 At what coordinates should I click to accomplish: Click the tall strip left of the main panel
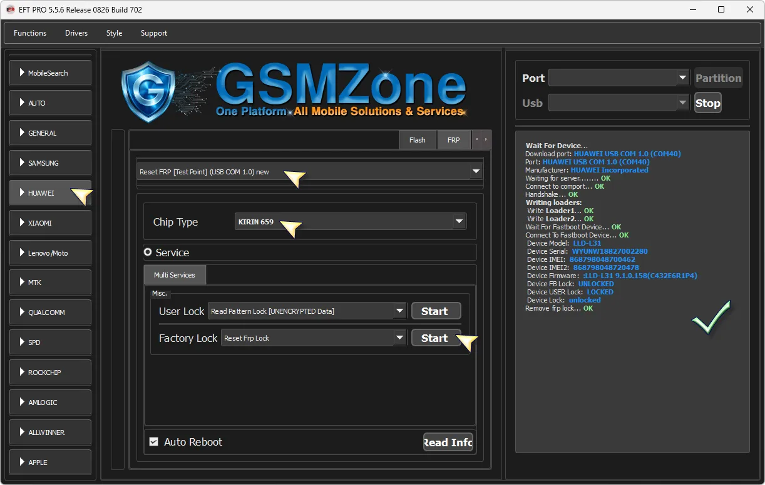[118, 299]
